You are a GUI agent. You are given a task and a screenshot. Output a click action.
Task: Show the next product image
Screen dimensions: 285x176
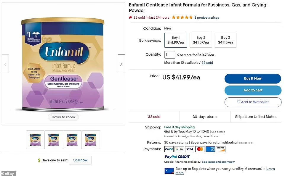(121, 64)
